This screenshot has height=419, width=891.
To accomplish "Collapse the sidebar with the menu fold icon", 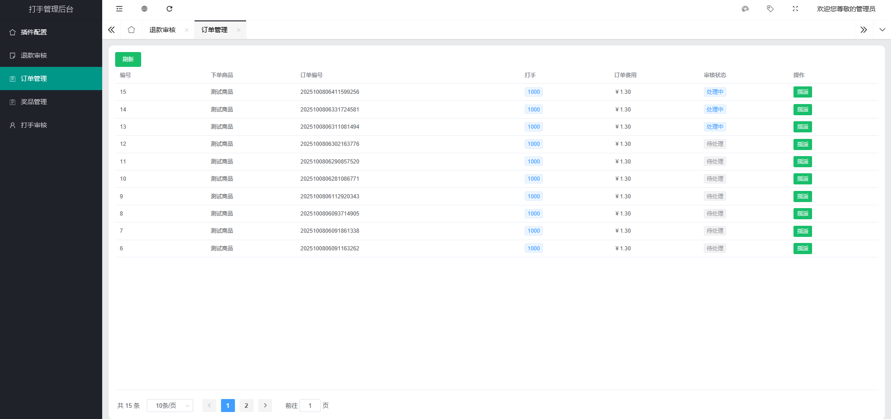I will tap(119, 9).
